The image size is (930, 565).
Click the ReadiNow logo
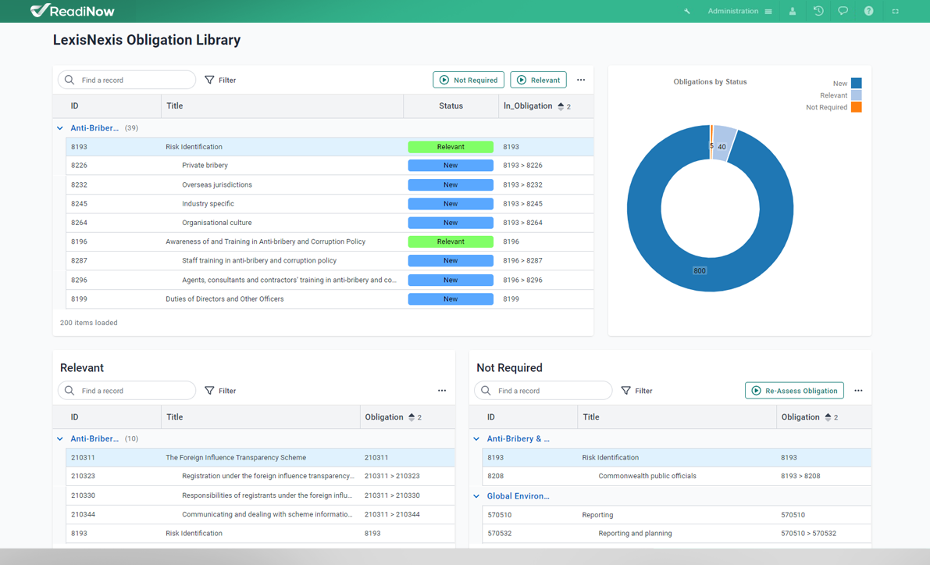click(73, 11)
